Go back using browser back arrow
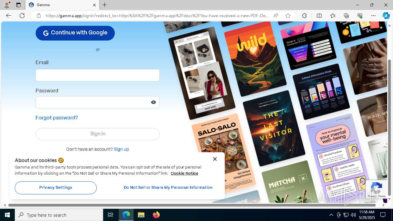 click(9, 16)
